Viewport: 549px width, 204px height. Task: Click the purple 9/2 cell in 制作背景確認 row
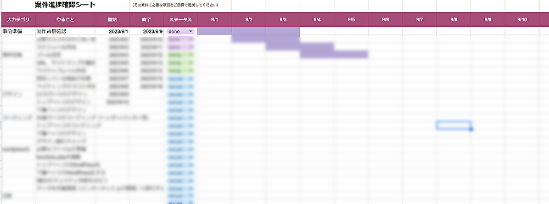tap(249, 31)
